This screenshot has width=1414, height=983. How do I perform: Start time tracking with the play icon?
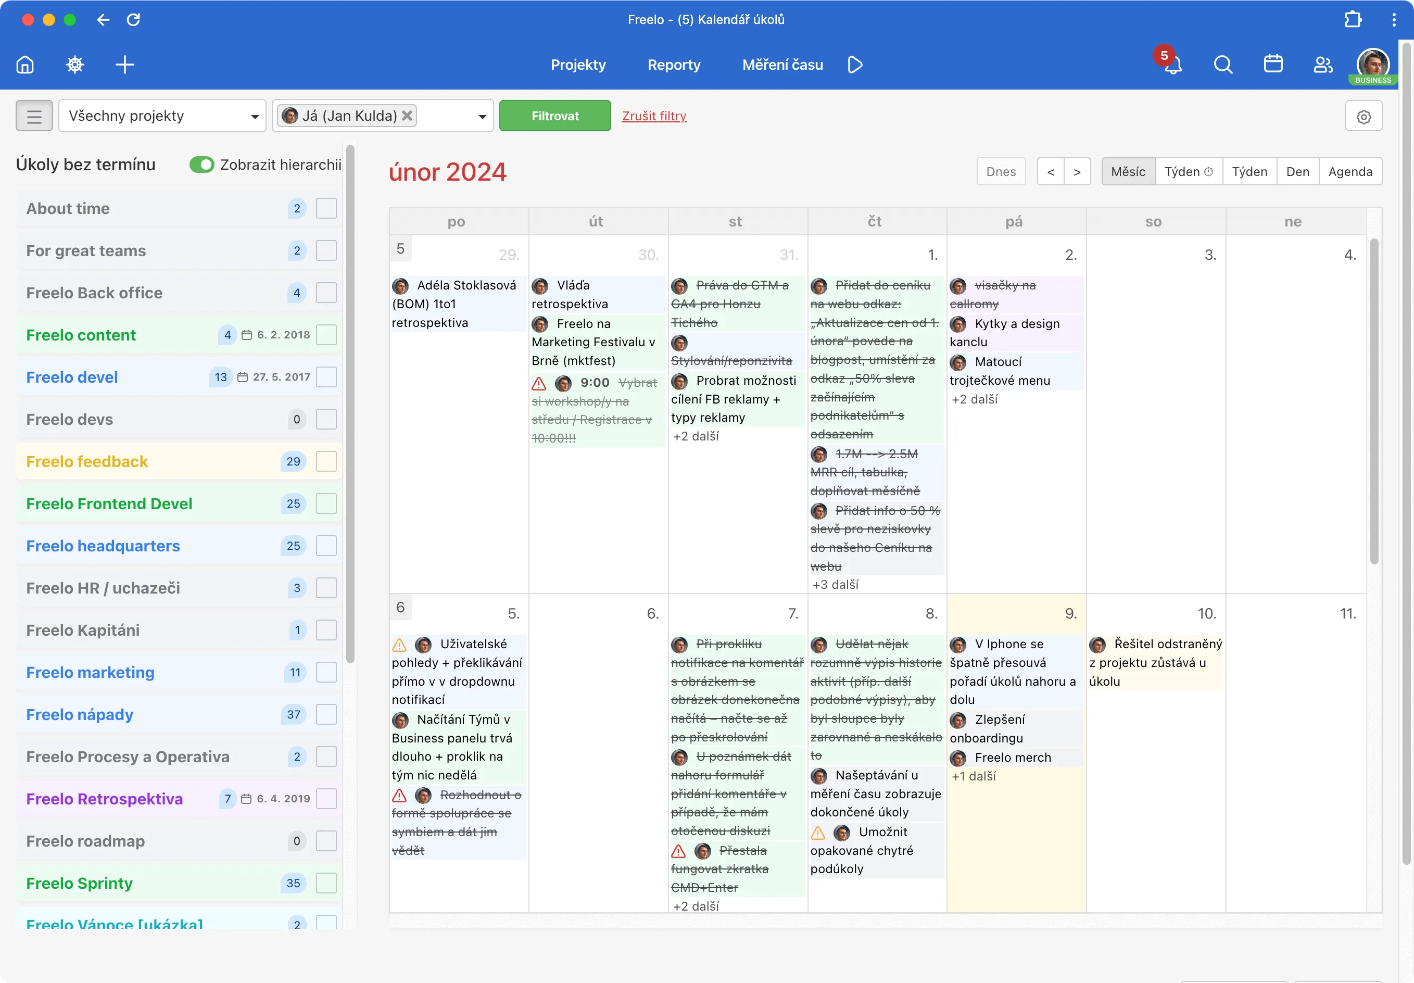pos(855,65)
